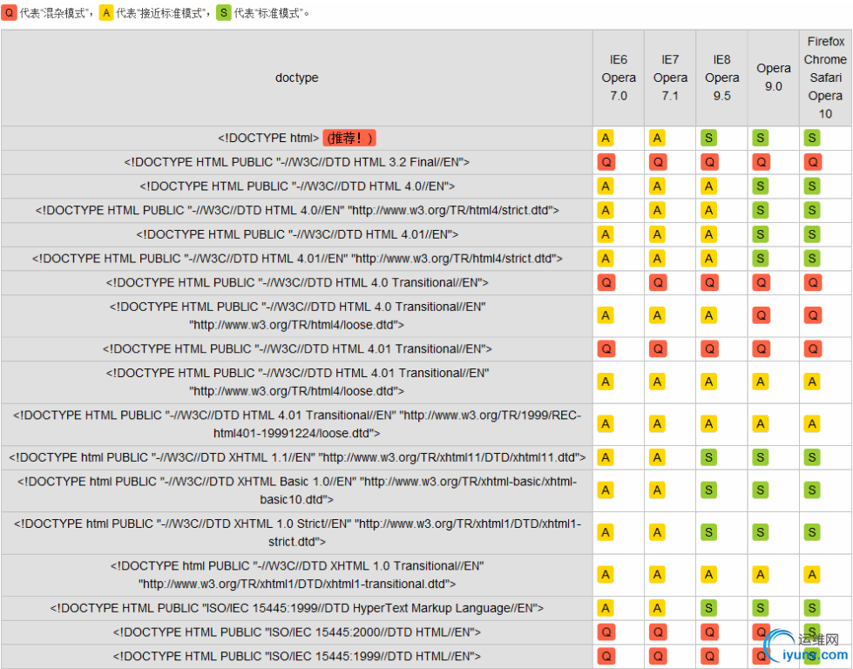
Task: Click Firefox A badge in REC-html401-19991224 row
Action: (x=812, y=423)
